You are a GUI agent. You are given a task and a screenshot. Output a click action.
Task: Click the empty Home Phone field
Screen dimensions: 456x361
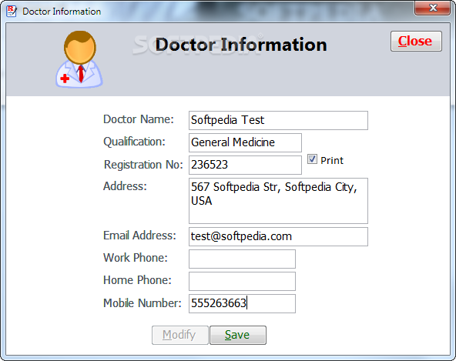click(242, 281)
